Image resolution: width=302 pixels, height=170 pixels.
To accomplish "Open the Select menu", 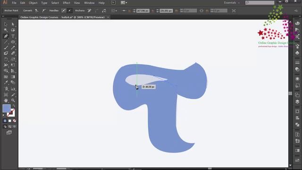I will click(x=55, y=3).
